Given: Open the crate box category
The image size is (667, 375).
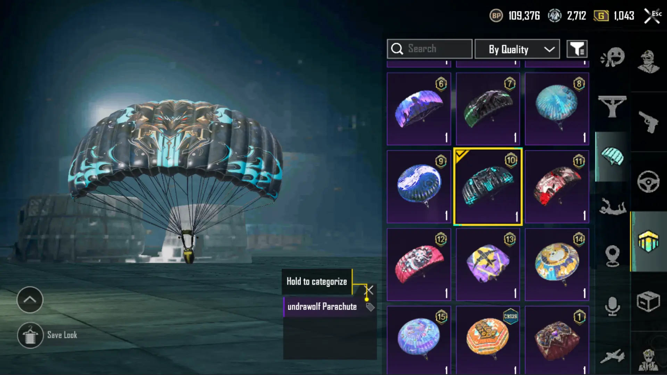Looking at the screenshot, I should click(x=648, y=301).
